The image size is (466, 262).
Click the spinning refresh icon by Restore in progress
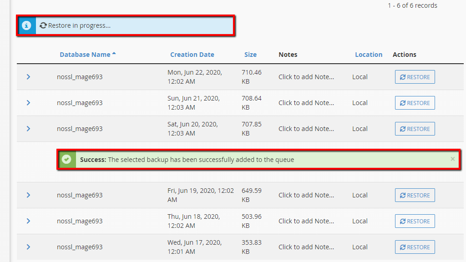(43, 25)
